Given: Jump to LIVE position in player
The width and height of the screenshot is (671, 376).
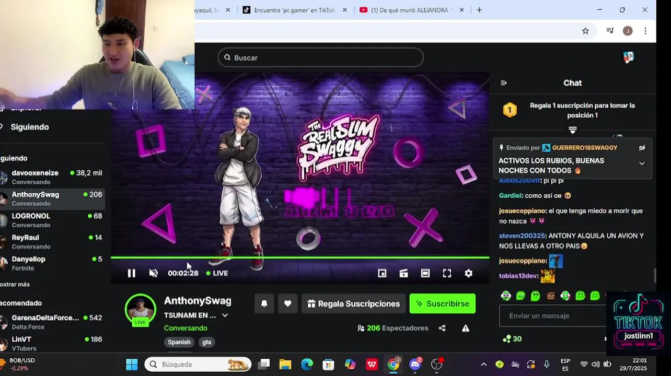Looking at the screenshot, I should 217,273.
